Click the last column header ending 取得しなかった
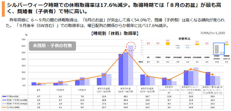Viewport: 231px width, 111px height. pyautogui.click(x=212, y=90)
